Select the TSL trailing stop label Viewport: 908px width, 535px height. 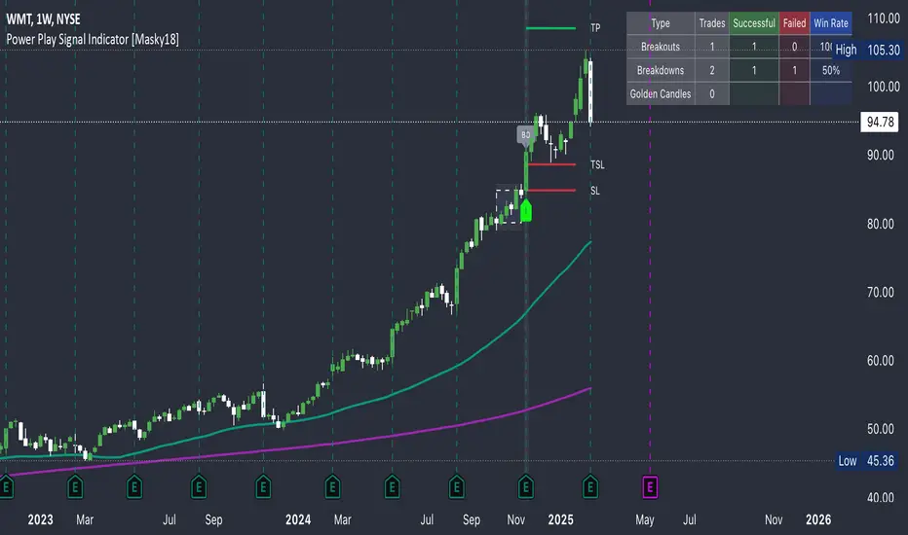pos(597,165)
